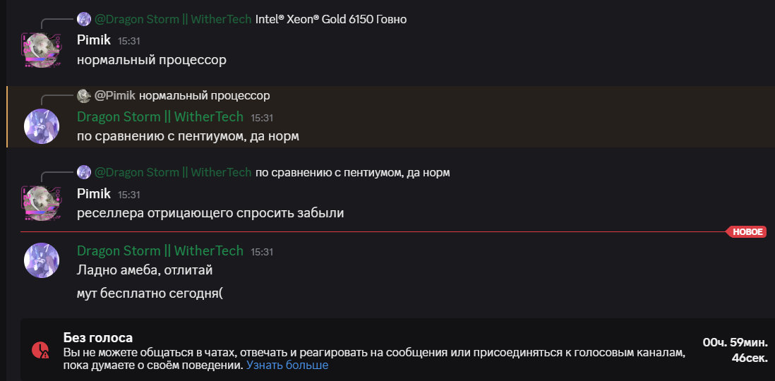Screen dimensions: 775x381
Task: Click Pimik's avatar next to the "реселлера отрицающего" message
Action: pos(42,202)
